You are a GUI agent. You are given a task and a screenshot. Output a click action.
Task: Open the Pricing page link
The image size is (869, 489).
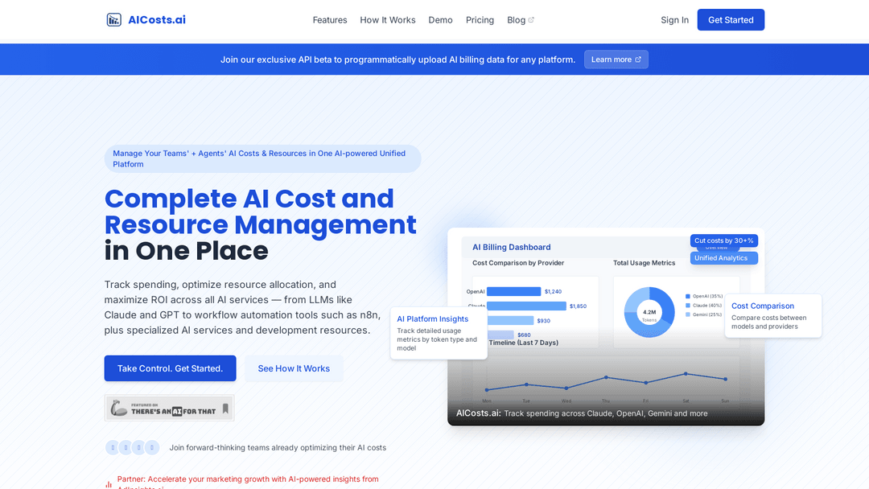(x=480, y=20)
